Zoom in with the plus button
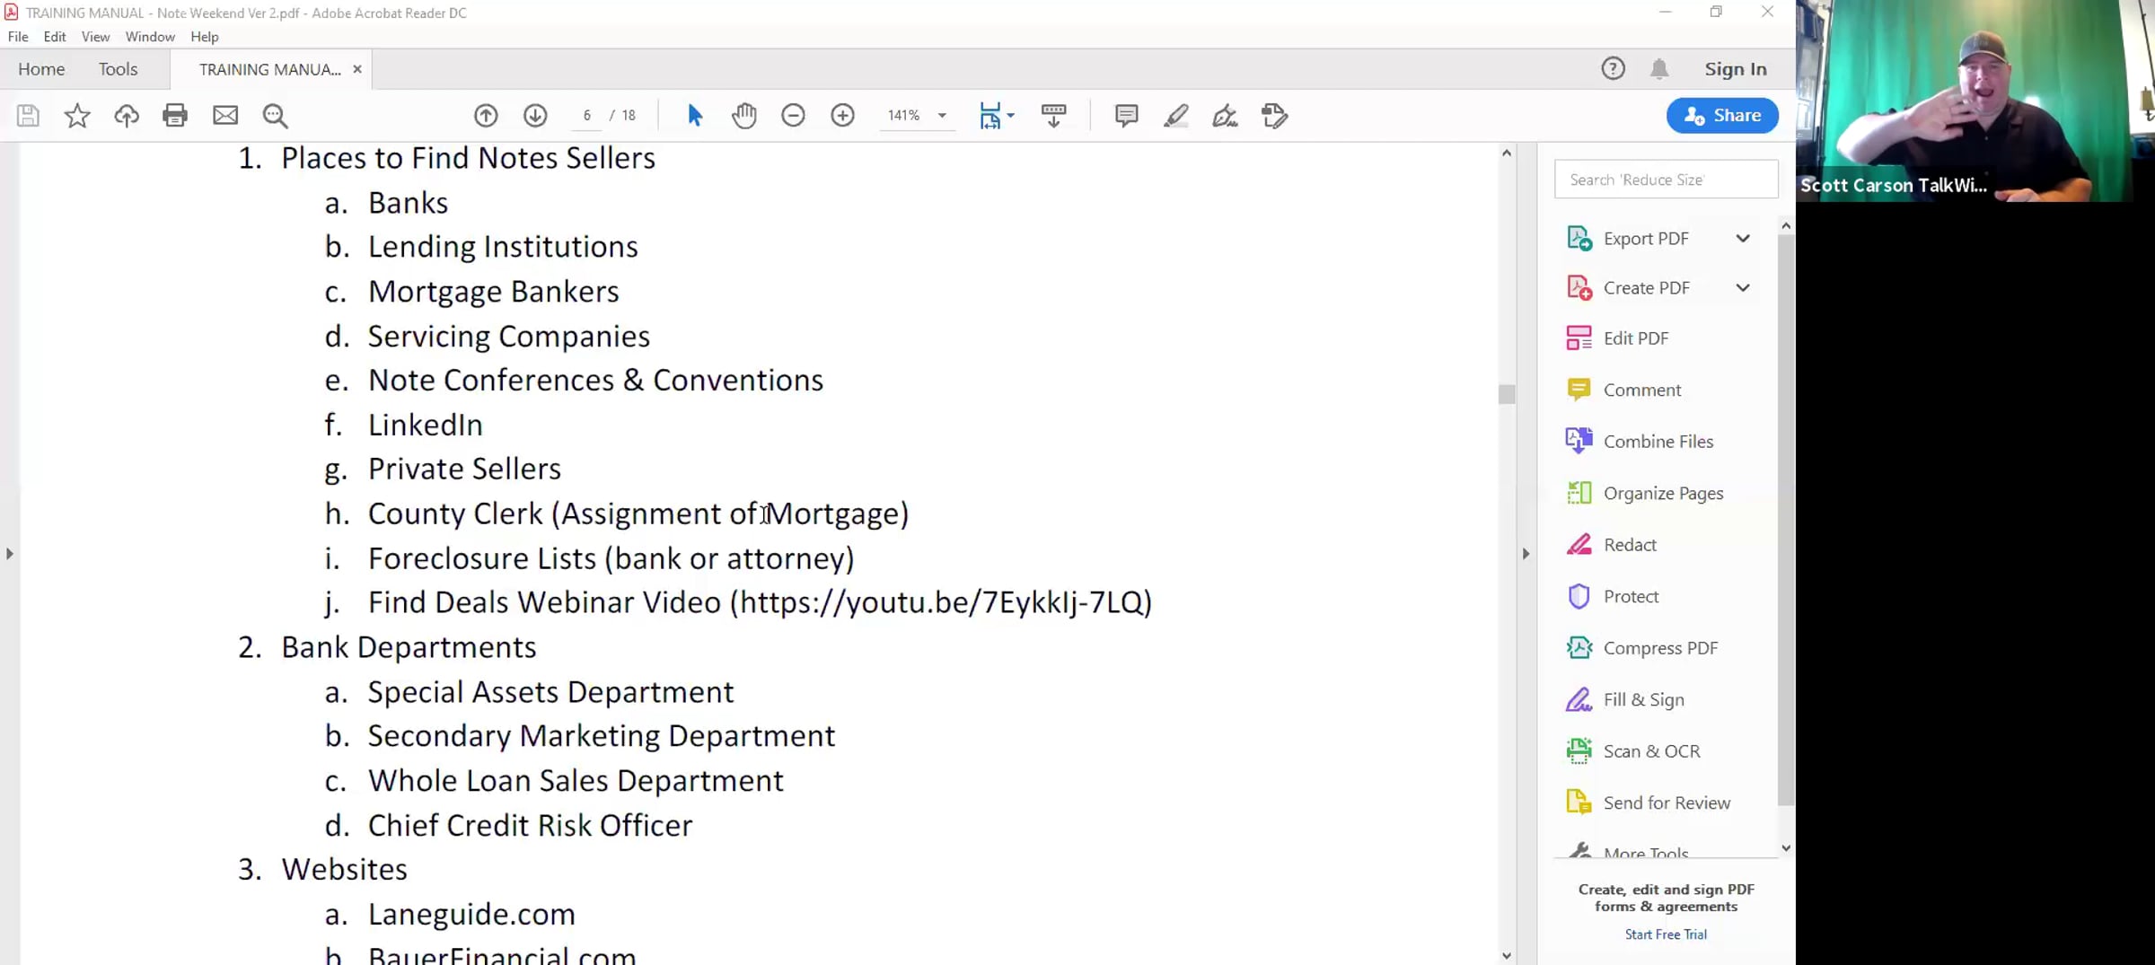The height and width of the screenshot is (965, 2155). tap(842, 116)
